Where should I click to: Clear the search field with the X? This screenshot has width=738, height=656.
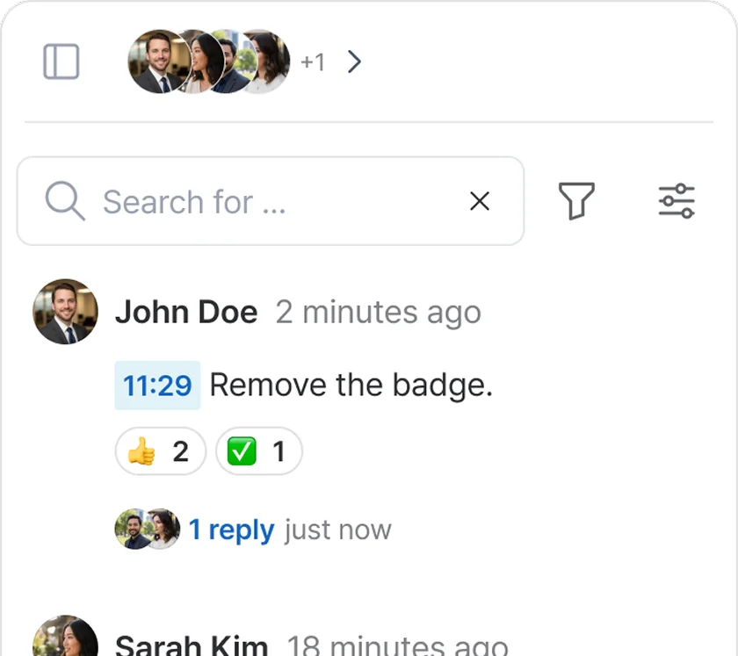[x=480, y=201]
